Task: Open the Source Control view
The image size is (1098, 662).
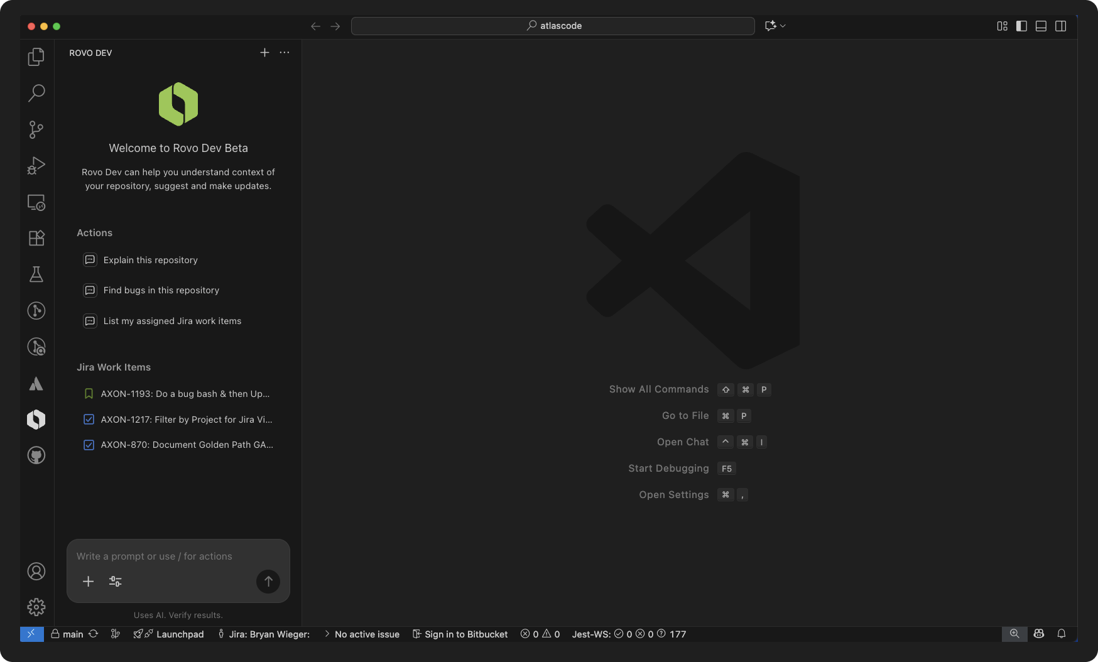Action: [36, 129]
